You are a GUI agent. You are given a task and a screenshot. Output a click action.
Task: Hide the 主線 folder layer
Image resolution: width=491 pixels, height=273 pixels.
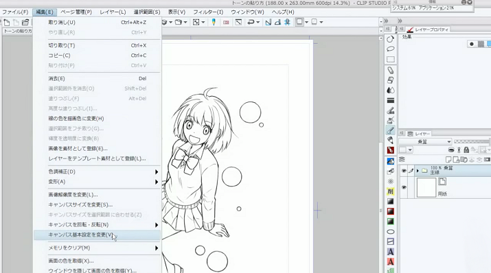click(404, 171)
